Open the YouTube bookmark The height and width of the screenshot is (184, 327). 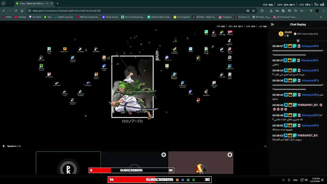tap(20, 17)
